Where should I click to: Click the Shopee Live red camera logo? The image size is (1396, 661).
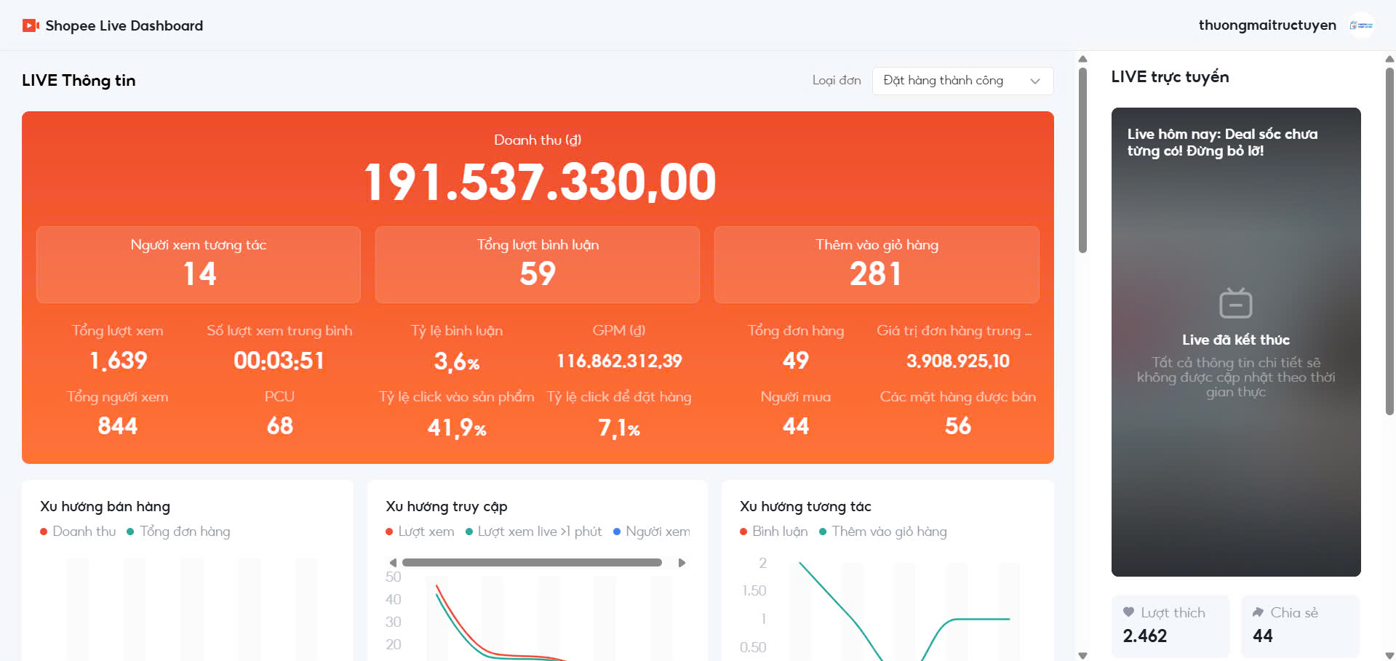click(x=31, y=25)
